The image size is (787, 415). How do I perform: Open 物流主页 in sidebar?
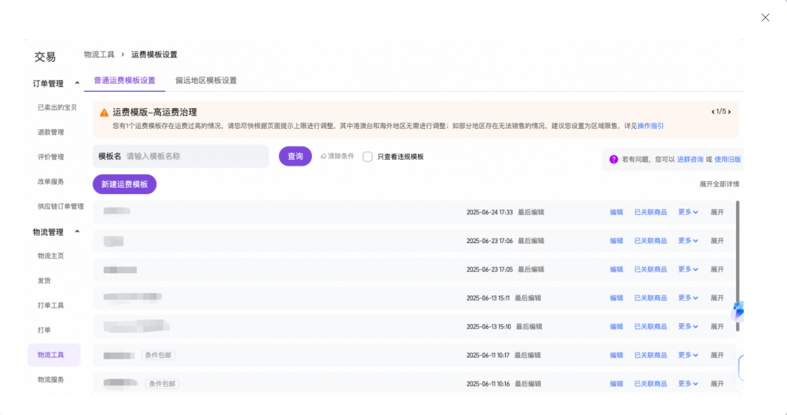click(51, 255)
